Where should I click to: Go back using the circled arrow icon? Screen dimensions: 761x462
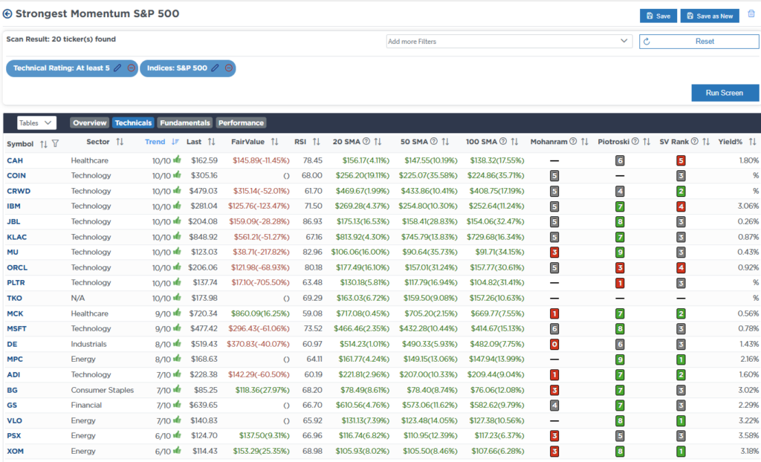[7, 13]
